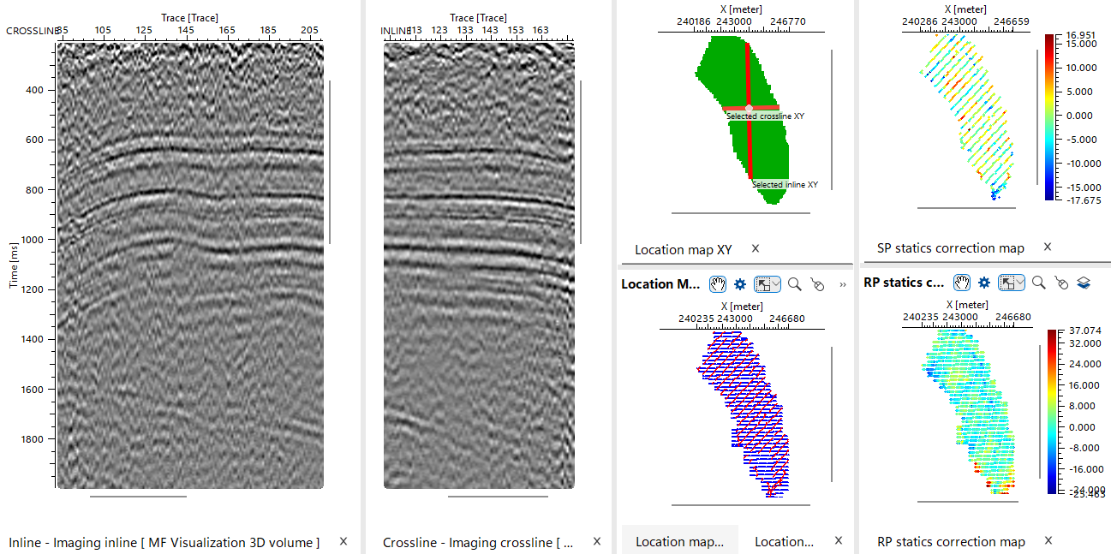Switch to the Crossline - Imaging crossline tab
Viewport: 1111px width, 554px height.
479,542
